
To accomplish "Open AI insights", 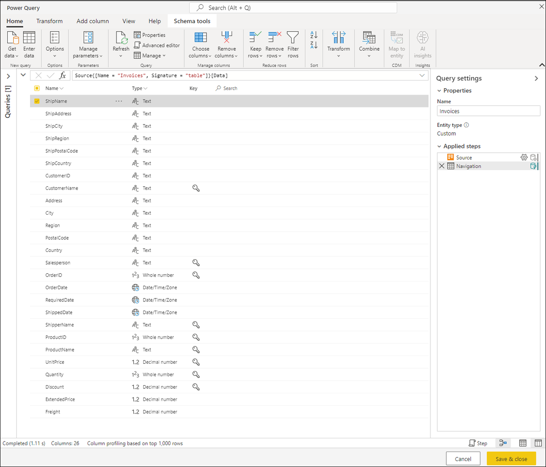I will (423, 45).
